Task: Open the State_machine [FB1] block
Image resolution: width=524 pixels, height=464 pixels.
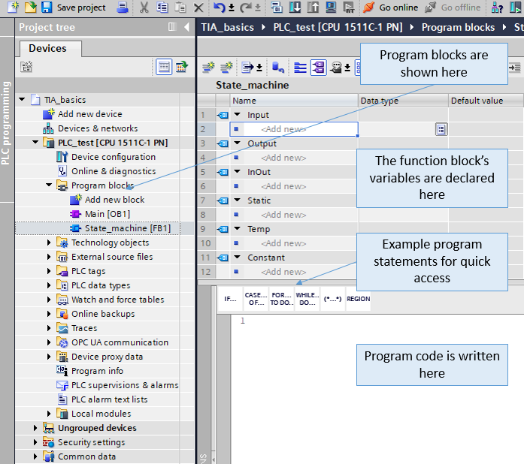Action: (127, 228)
